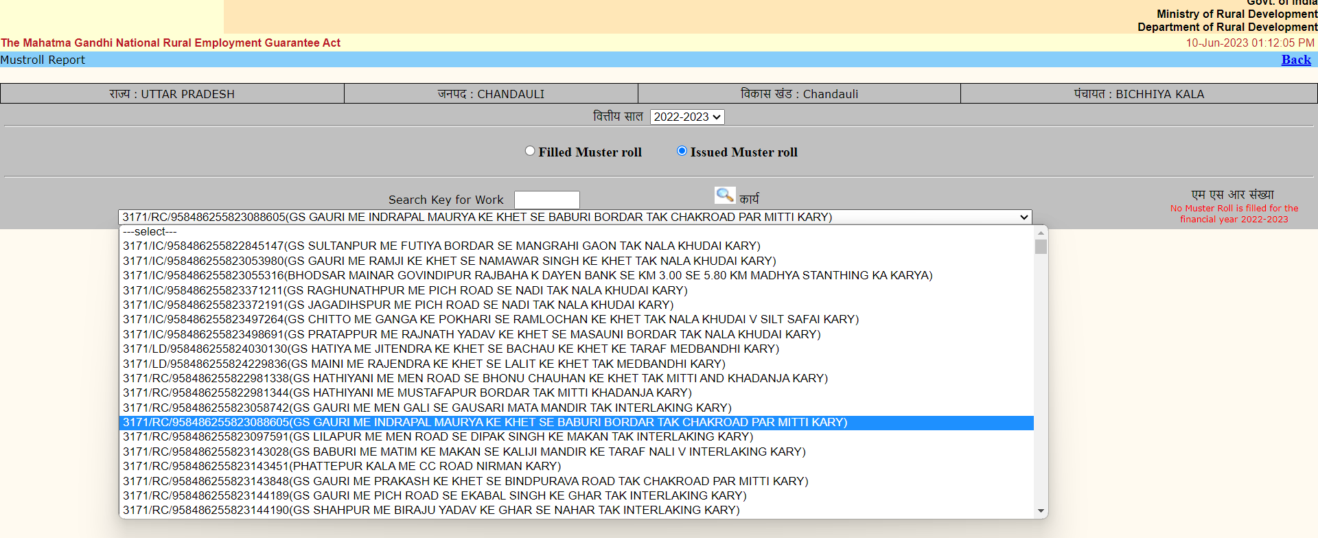1318x538 pixels.
Task: Click the Search Key for Work field
Action: point(546,200)
